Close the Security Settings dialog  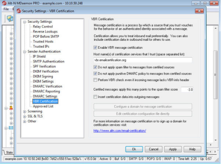199,11
